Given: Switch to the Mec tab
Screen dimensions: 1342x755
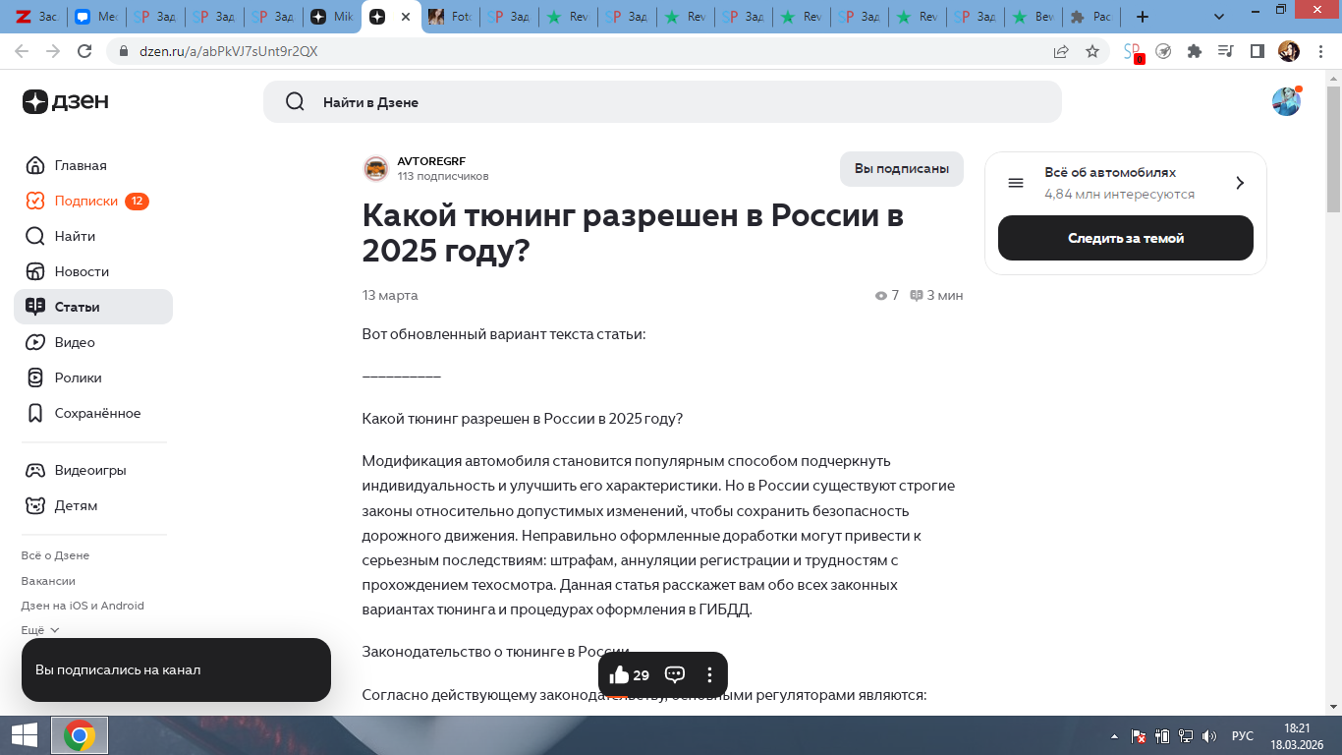Looking at the screenshot, I should 95,17.
